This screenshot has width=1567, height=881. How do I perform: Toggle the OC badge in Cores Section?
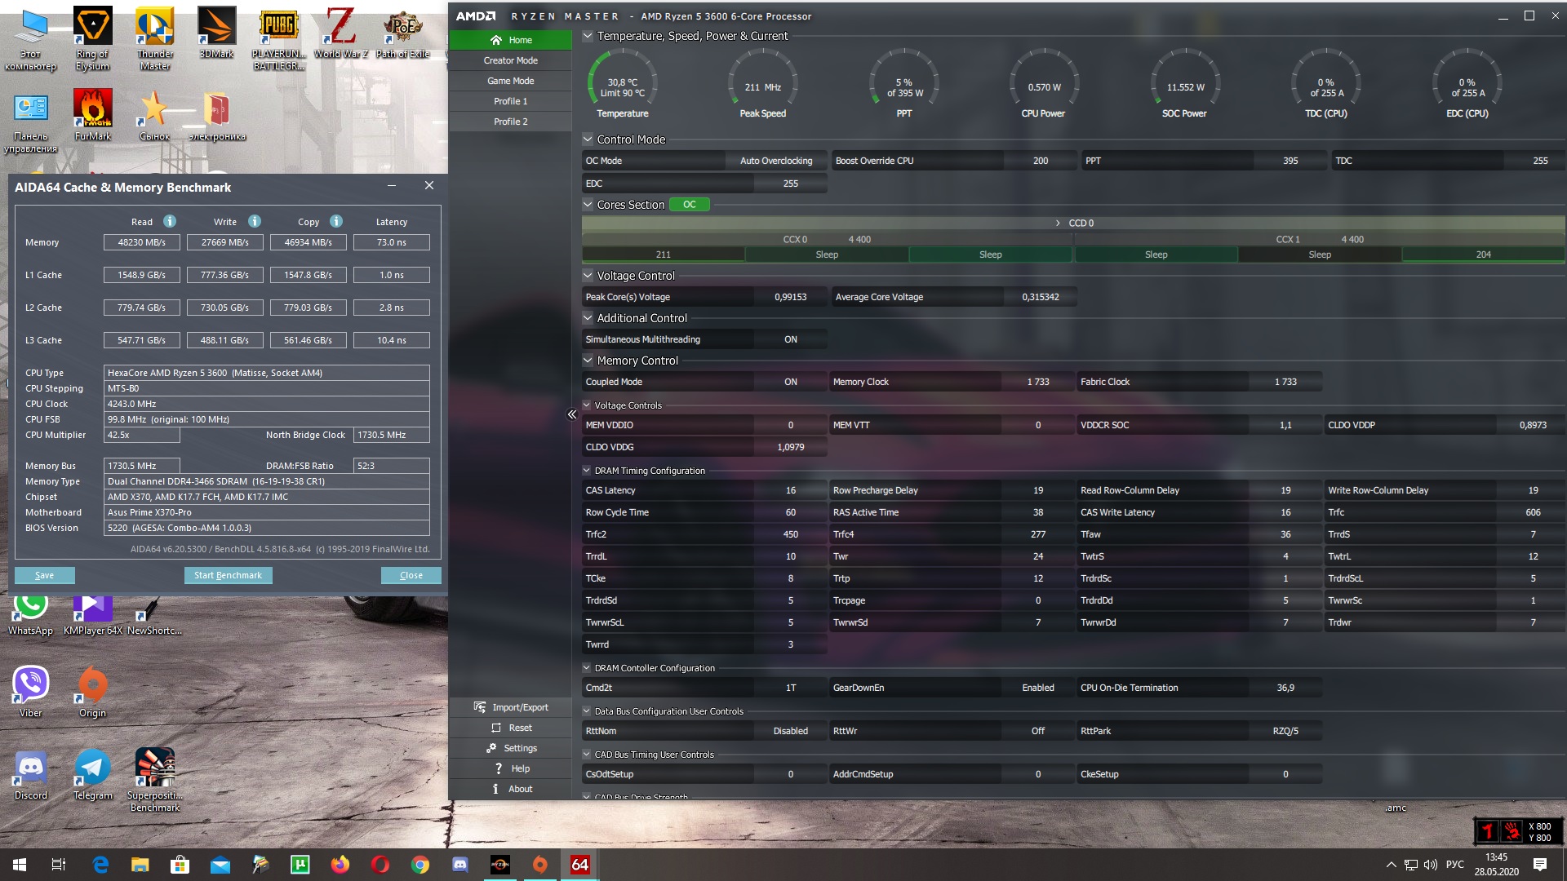point(689,205)
